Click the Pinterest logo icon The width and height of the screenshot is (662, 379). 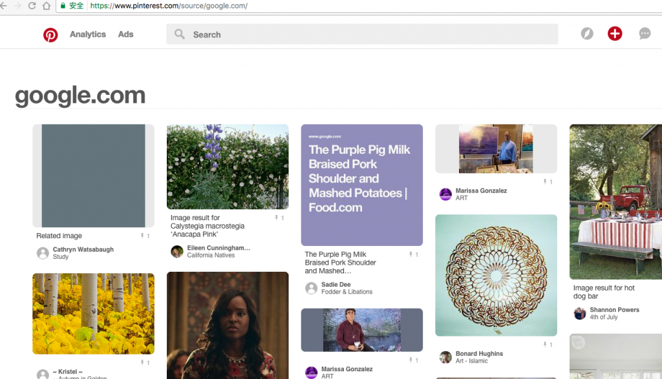(50, 35)
